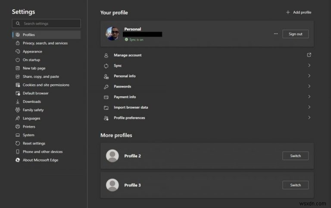Open Privacy, search, and services settings
Screen dimensions: 331x208
(x=46, y=43)
